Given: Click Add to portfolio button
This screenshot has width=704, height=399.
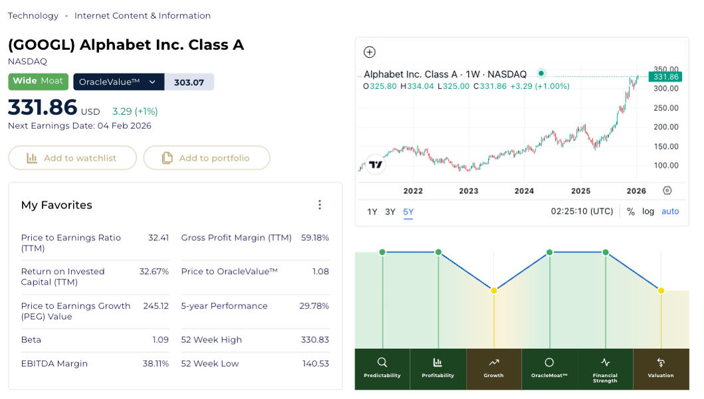Looking at the screenshot, I should 207,158.
